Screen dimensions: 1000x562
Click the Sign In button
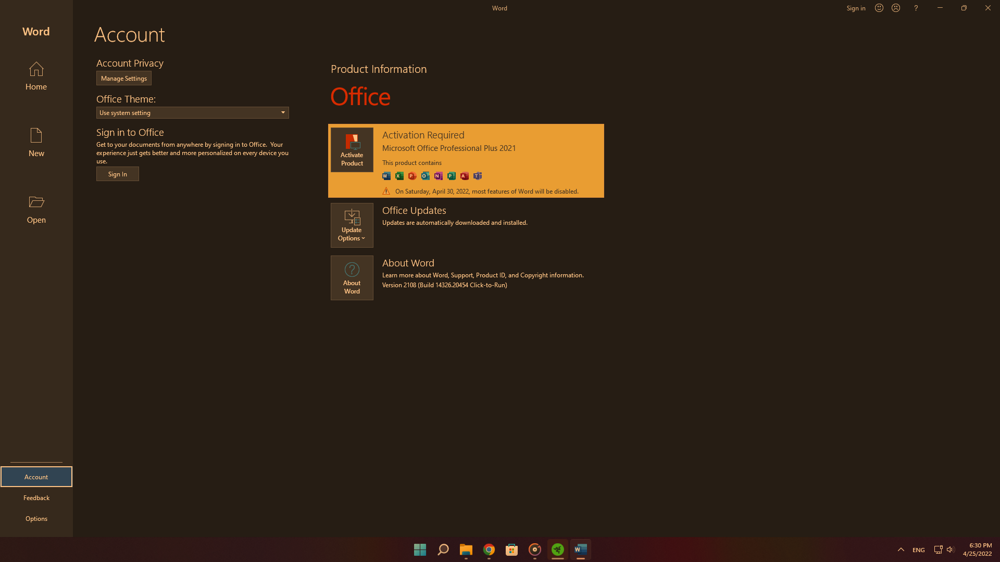118,174
